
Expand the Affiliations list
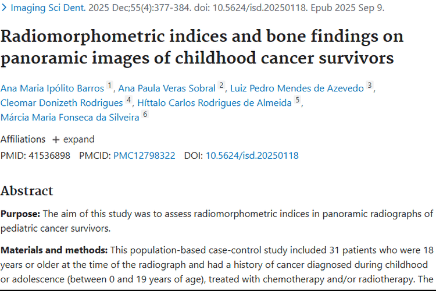click(x=73, y=139)
